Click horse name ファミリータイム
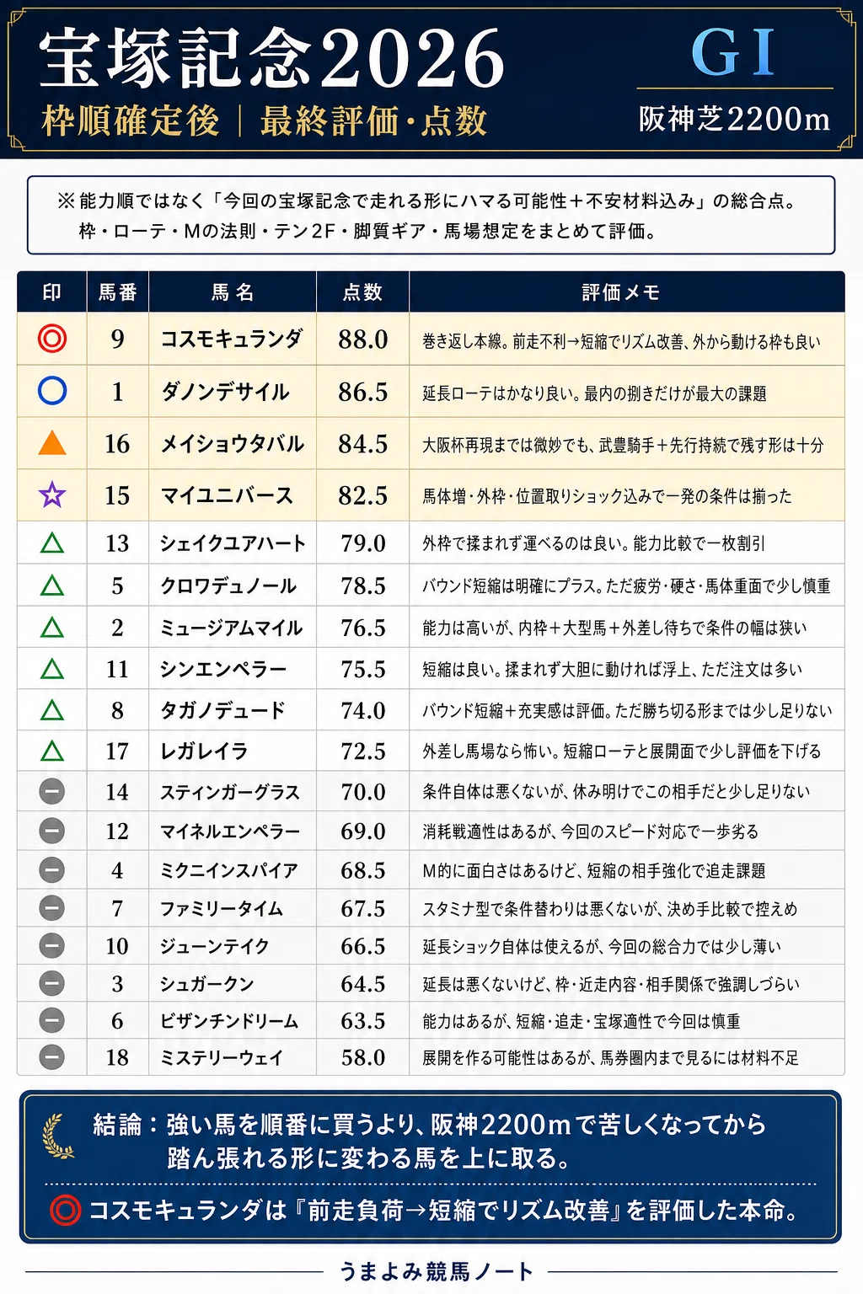The width and height of the screenshot is (863, 1294). (222, 908)
